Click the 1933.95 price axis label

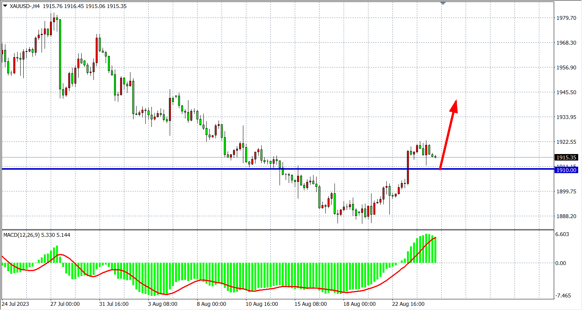tap(566, 117)
